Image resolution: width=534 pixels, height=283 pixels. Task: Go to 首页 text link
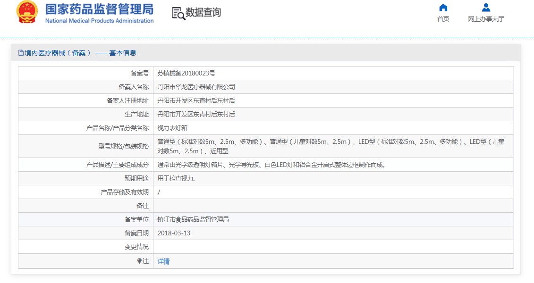(x=443, y=19)
